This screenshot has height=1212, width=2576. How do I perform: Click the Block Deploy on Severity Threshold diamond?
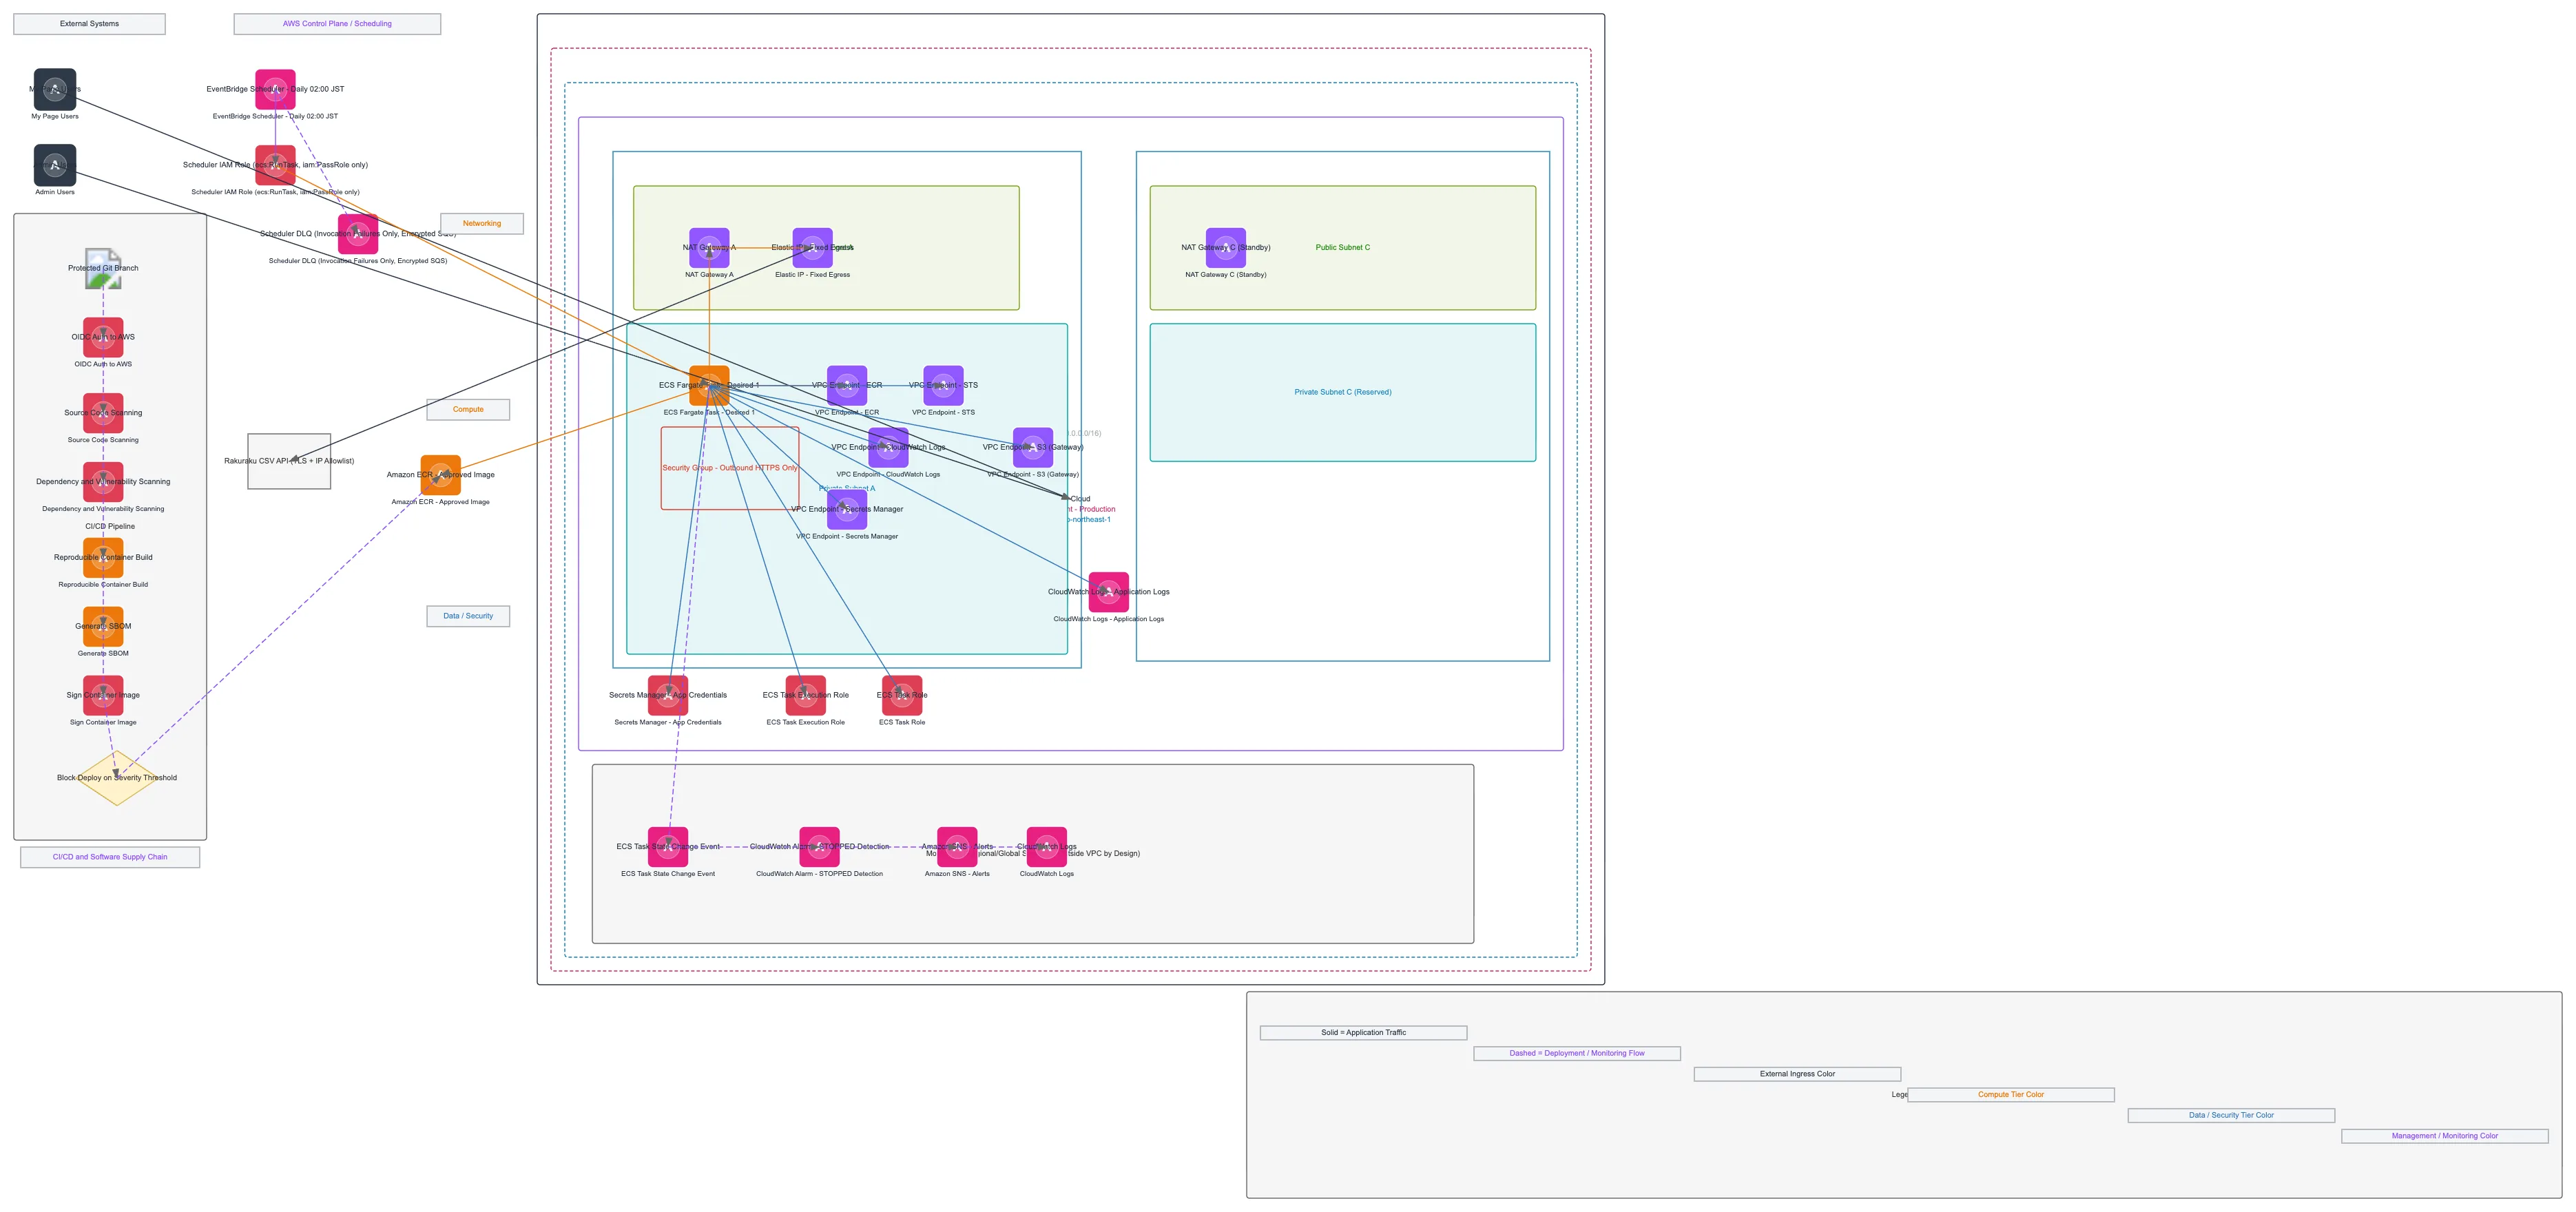click(x=117, y=778)
